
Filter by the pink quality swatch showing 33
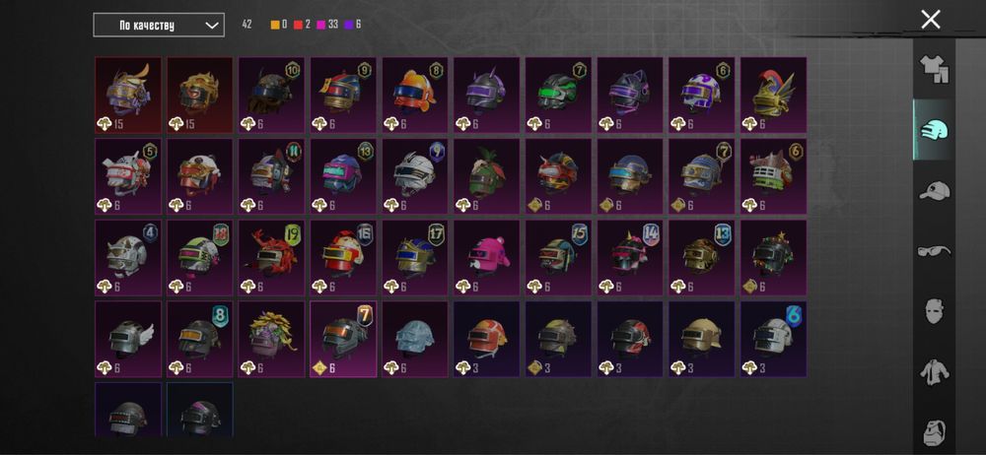pyautogui.click(x=320, y=26)
